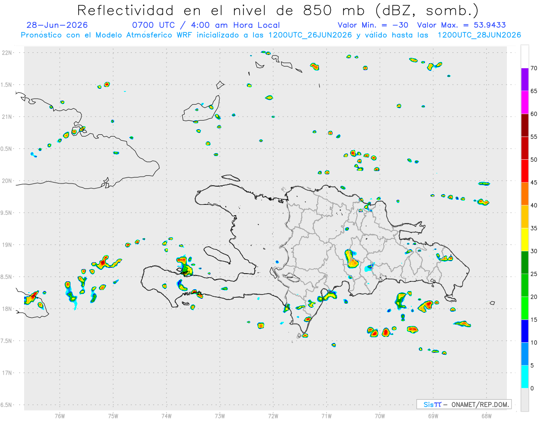Image resolution: width=546 pixels, height=422 pixels.
Task: Click the purple 65–70 dBZ legend swatch
Action: click(x=525, y=80)
